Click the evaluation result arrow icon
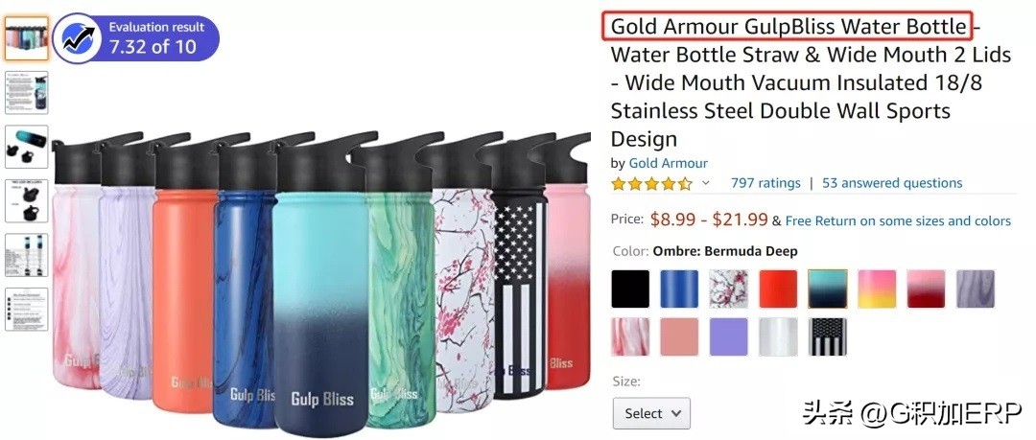 pos(78,39)
